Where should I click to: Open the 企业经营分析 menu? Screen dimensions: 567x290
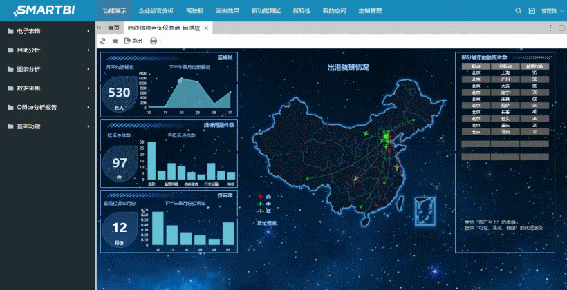point(156,11)
